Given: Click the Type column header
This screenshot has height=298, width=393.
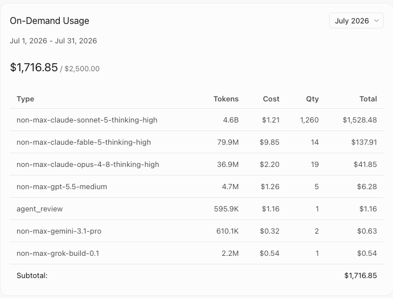Looking at the screenshot, I should [25, 99].
